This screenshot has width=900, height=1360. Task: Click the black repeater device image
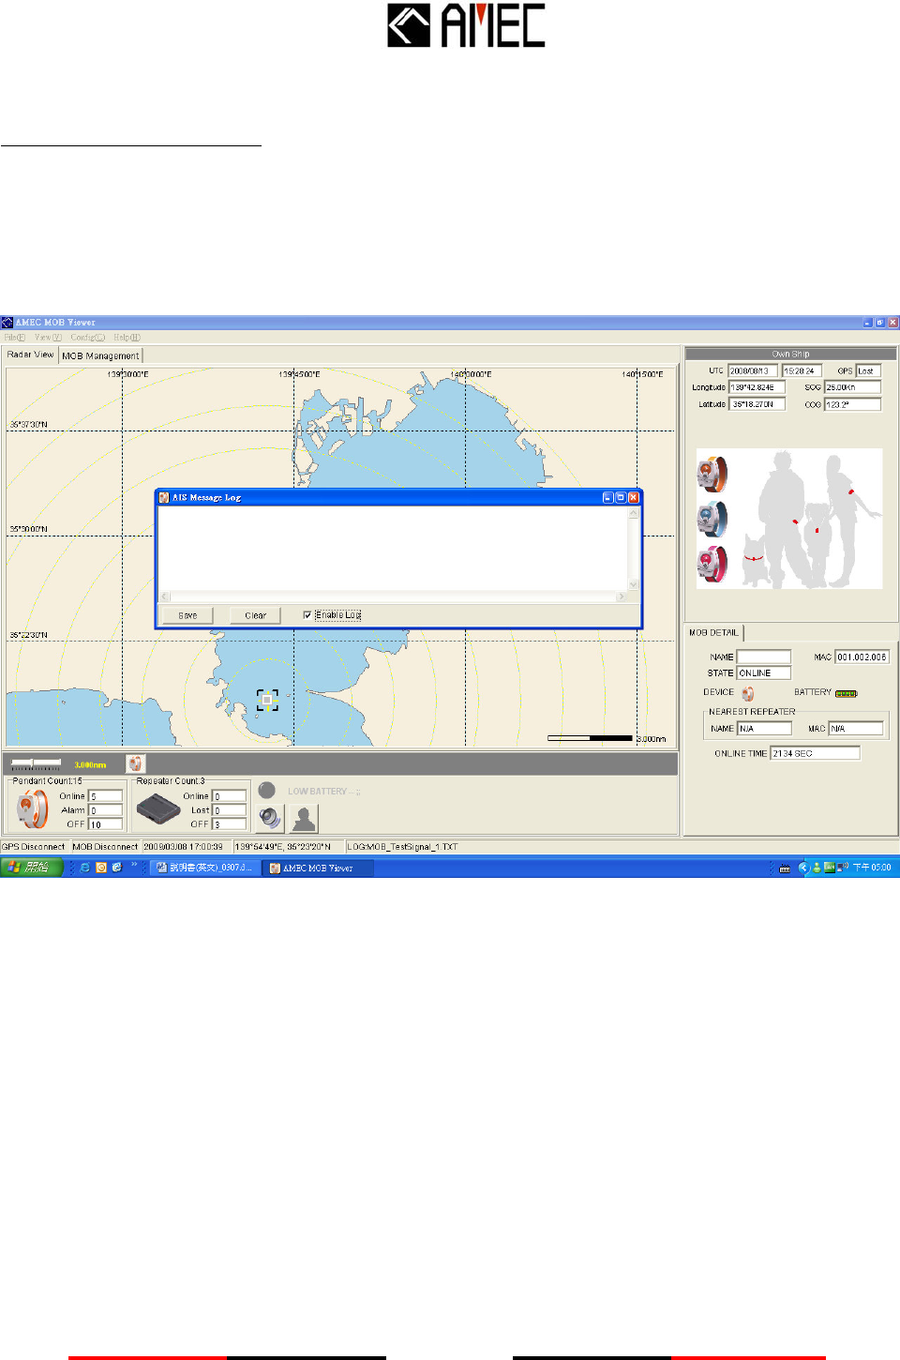(158, 807)
